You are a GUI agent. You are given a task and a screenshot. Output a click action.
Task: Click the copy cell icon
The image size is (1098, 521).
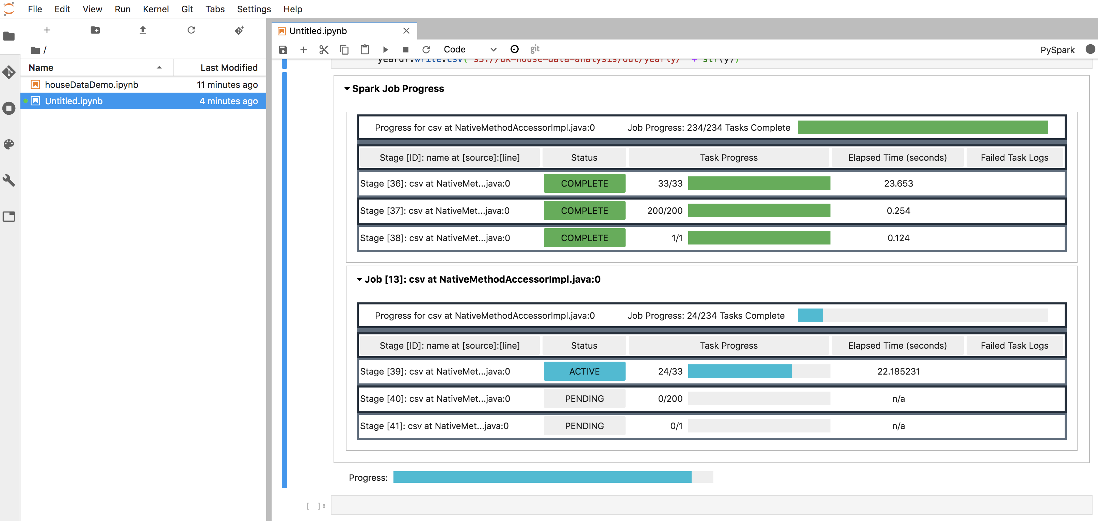[344, 48]
